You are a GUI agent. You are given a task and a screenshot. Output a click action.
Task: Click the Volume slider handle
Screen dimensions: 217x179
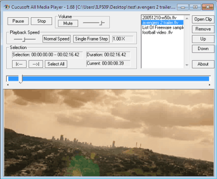(101, 23)
